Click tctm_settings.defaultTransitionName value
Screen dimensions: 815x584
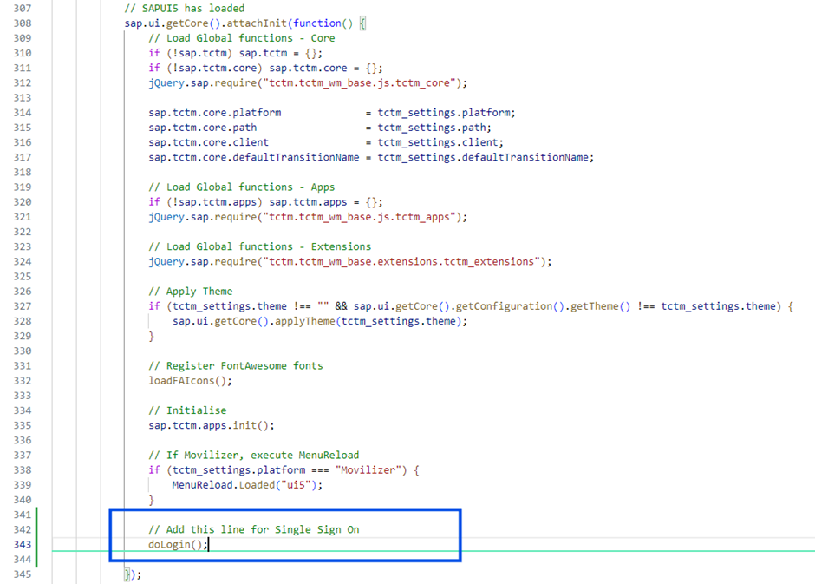tap(484, 157)
